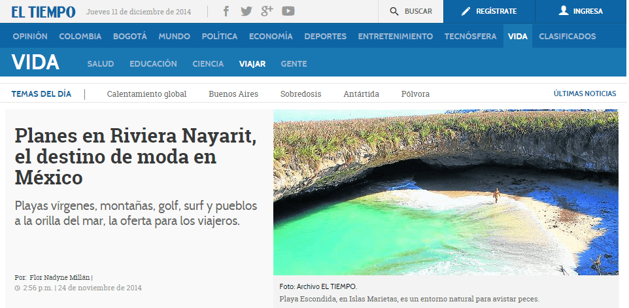Click the user silhouette icon beside Ingresa

[564, 11]
